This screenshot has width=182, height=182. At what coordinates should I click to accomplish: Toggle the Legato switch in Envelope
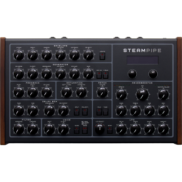tap(102, 56)
